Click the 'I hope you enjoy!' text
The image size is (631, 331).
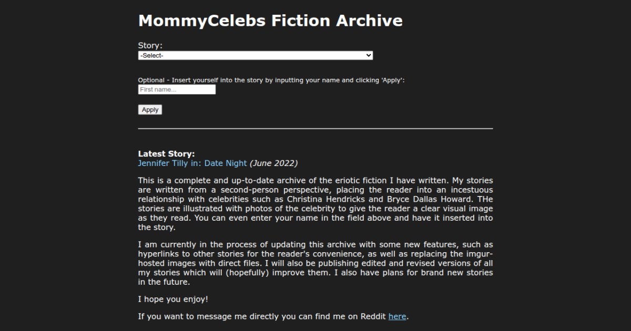tap(173, 299)
